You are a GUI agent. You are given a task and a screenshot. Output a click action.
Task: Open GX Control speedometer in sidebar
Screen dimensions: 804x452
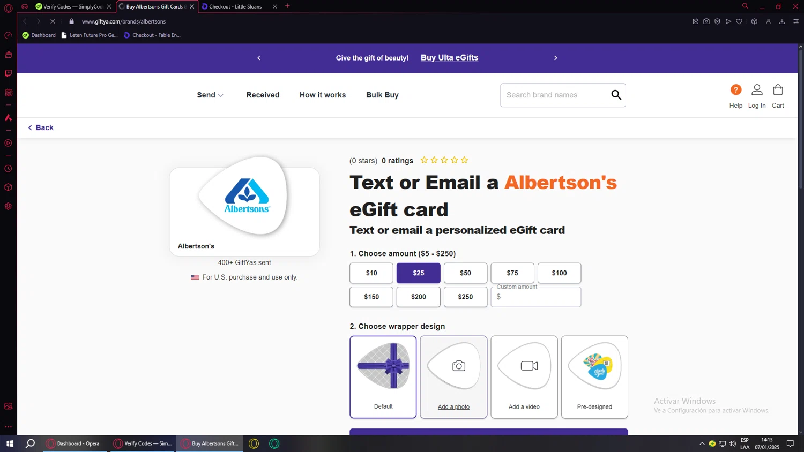(x=8, y=35)
